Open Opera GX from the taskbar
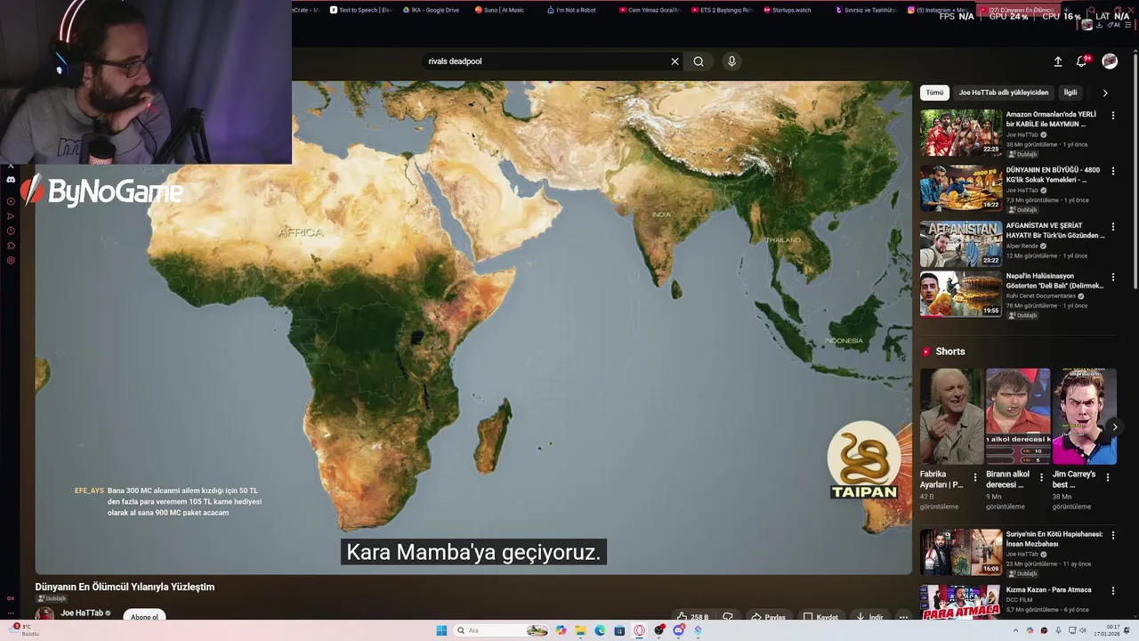1139x641 pixels. (x=639, y=630)
